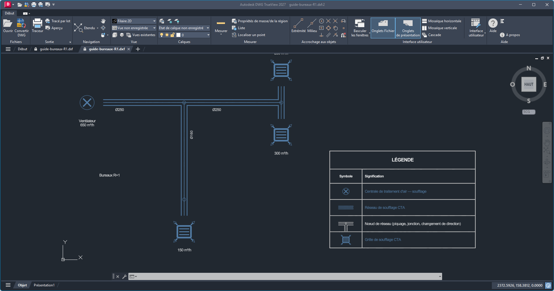This screenshot has height=291, width=554.
Task: Click the E compass direction
Action: pyautogui.click(x=545, y=85)
